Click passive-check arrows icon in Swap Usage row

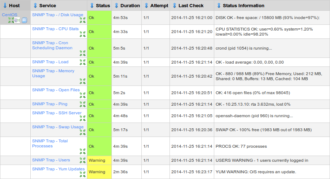coord(83,132)
